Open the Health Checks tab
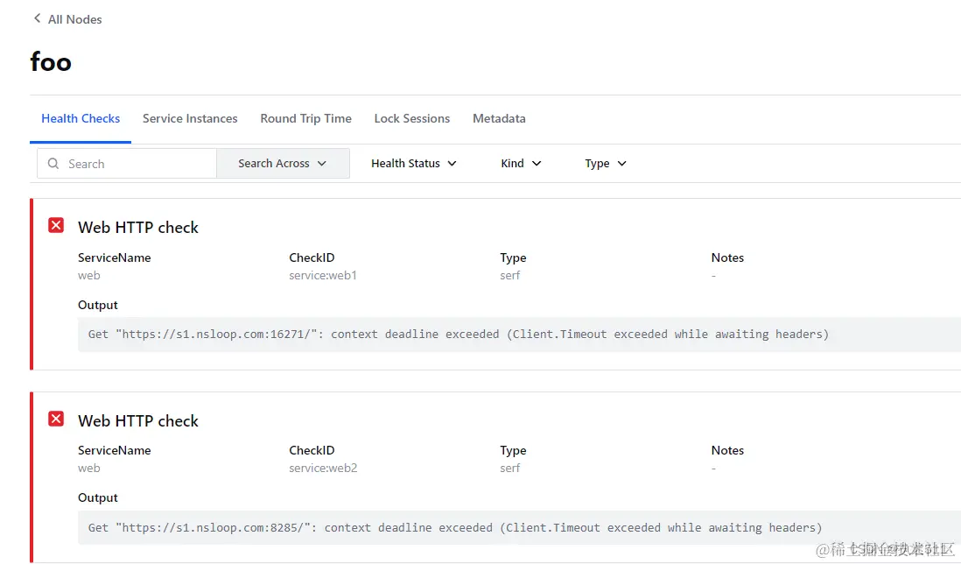The width and height of the screenshot is (961, 564). [81, 118]
